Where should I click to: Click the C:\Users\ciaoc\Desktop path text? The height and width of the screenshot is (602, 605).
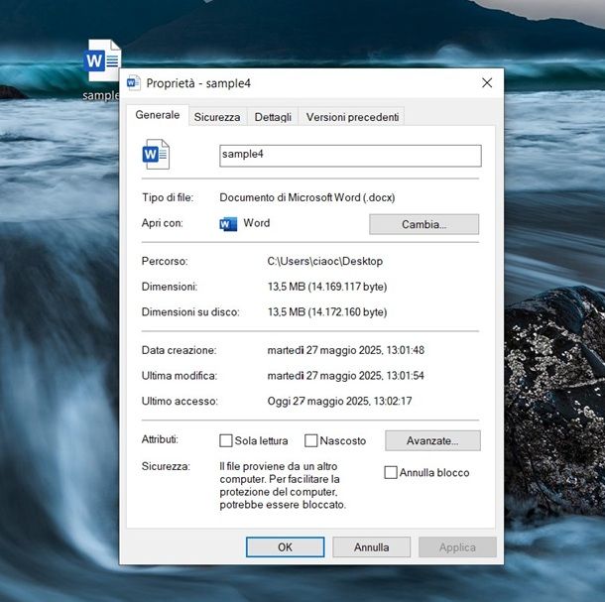[324, 261]
